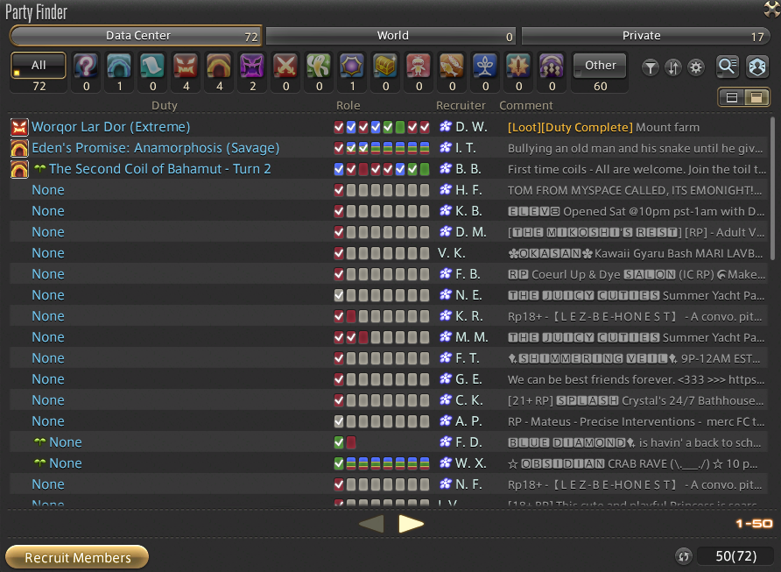Open the player search hexagon icon

(757, 67)
